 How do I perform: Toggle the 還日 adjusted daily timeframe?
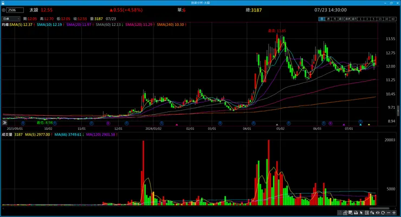tap(341, 19)
